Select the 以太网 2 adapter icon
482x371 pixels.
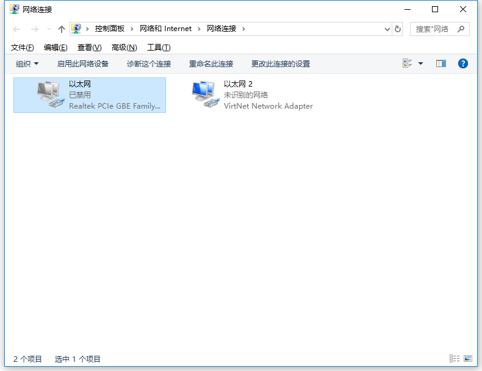pos(206,95)
